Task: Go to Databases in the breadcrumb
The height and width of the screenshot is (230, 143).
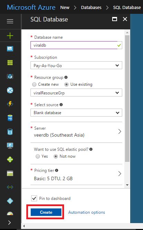Action: coord(91,8)
